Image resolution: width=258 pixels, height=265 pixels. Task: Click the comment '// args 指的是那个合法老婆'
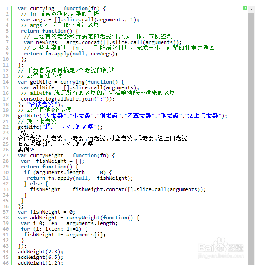pyautogui.click(x=60, y=25)
